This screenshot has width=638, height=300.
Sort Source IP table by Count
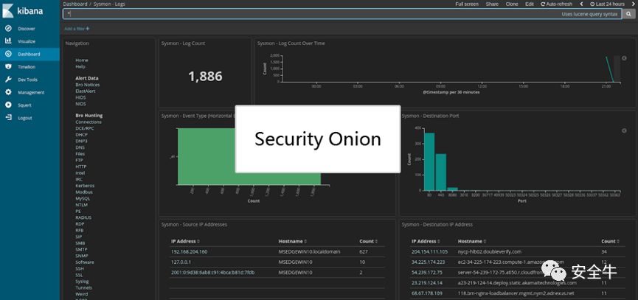pos(368,241)
